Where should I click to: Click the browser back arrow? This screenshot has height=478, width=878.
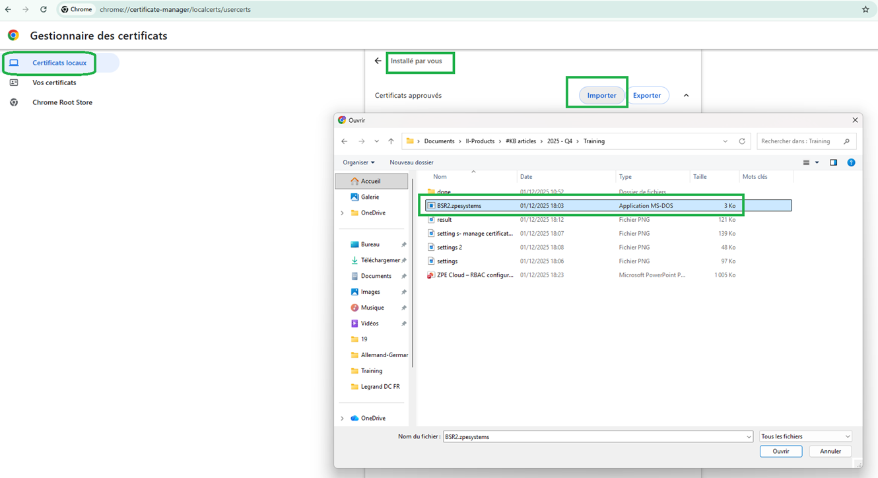(x=8, y=9)
